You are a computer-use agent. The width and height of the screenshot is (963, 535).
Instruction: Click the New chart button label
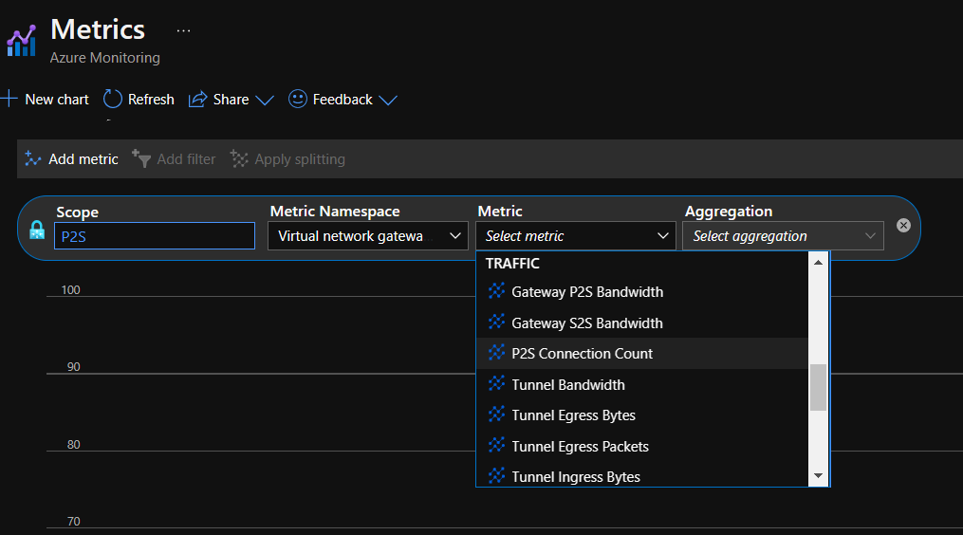(57, 100)
